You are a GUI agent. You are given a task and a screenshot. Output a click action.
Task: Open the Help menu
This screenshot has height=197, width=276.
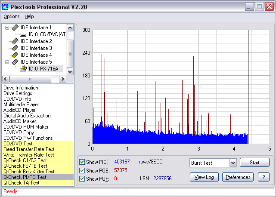(29, 16)
